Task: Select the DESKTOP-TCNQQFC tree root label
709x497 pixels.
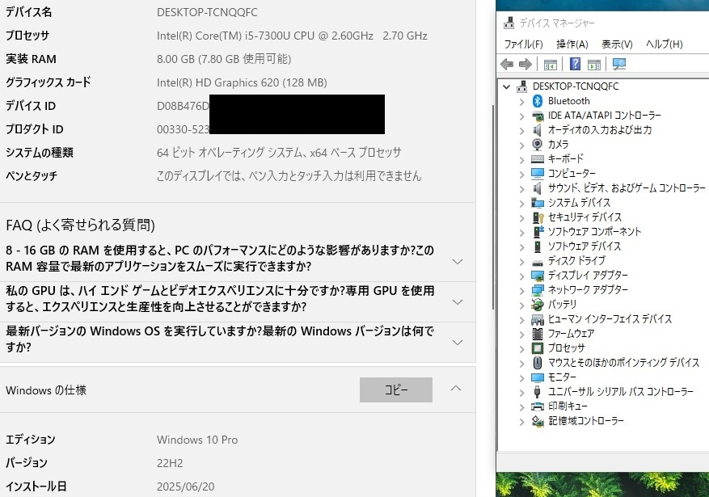Action: [575, 86]
